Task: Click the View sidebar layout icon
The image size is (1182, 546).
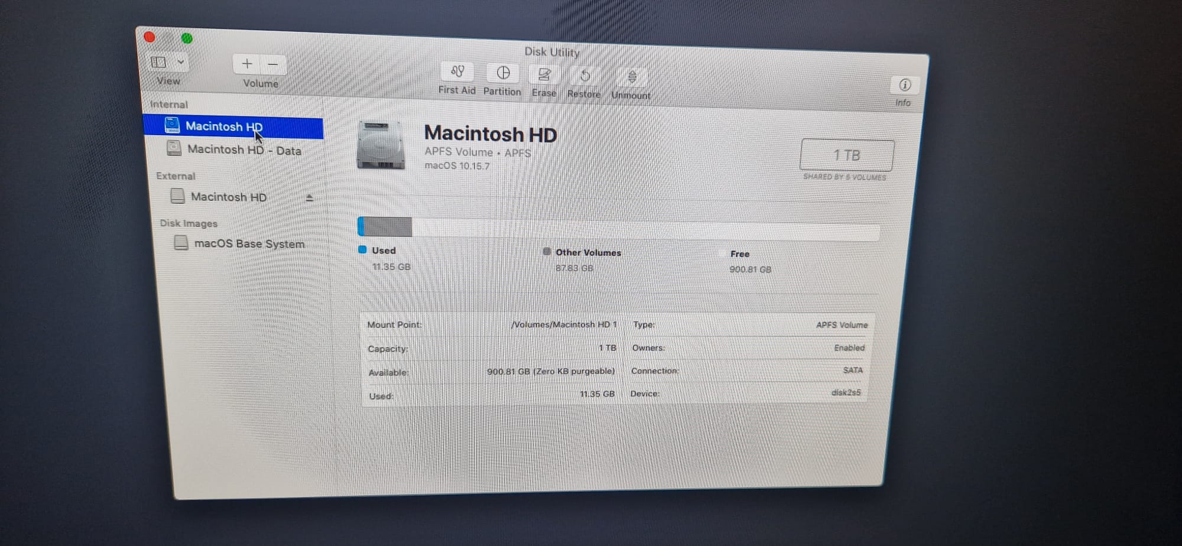Action: pyautogui.click(x=158, y=62)
